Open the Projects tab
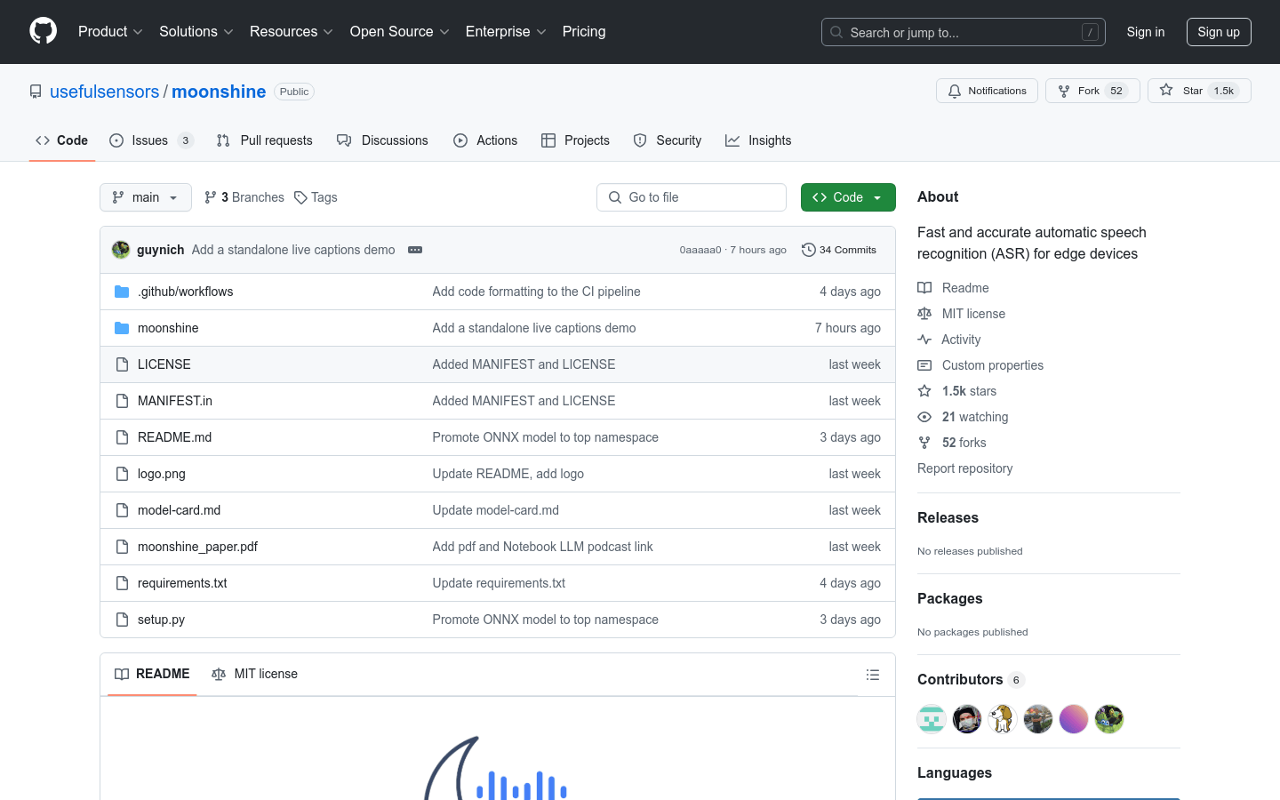 point(575,140)
